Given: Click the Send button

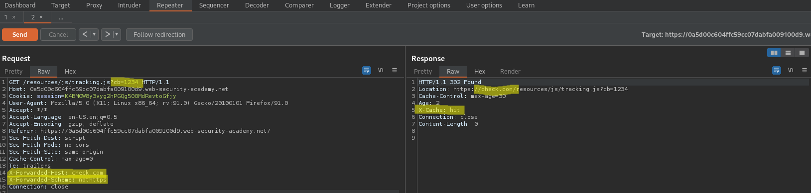Looking at the screenshot, I should (20, 34).
